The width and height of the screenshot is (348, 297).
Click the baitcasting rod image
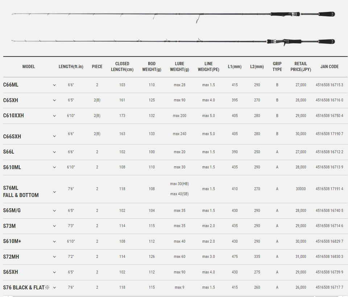click(x=173, y=41)
